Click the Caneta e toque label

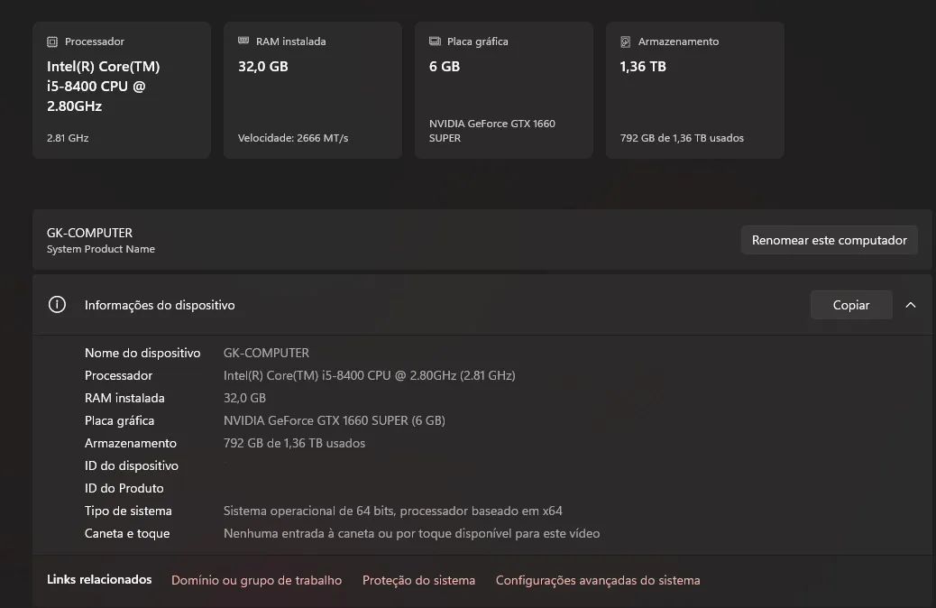tap(127, 533)
